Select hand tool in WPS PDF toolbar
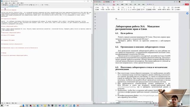This screenshot has height=107, width=190. [x=97, y=7]
